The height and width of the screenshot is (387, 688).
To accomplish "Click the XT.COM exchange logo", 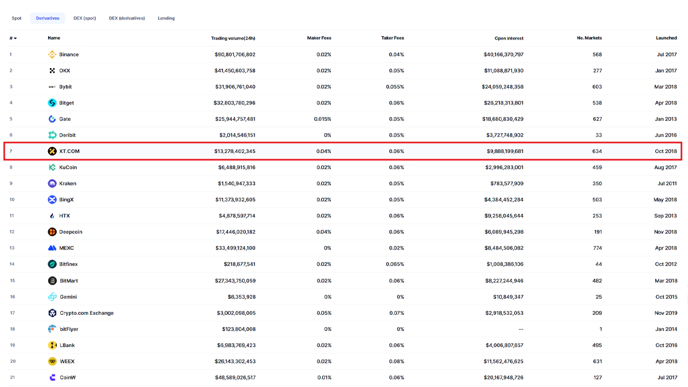I will (x=52, y=151).
